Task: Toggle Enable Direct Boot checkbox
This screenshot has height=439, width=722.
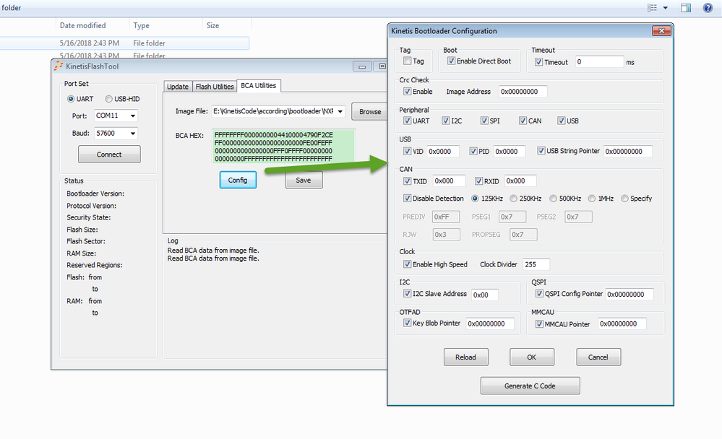Action: pyautogui.click(x=451, y=61)
